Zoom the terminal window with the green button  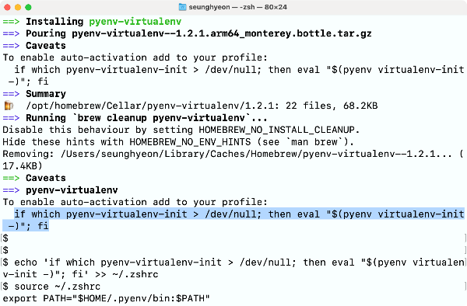(28, 7)
